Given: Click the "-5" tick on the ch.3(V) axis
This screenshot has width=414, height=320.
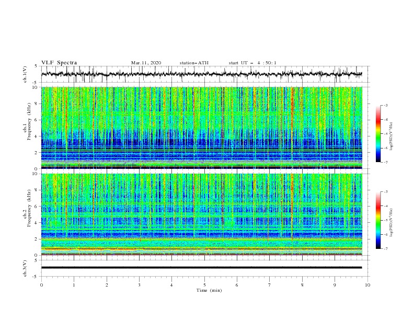Looking at the screenshot, I should [x=36, y=277].
